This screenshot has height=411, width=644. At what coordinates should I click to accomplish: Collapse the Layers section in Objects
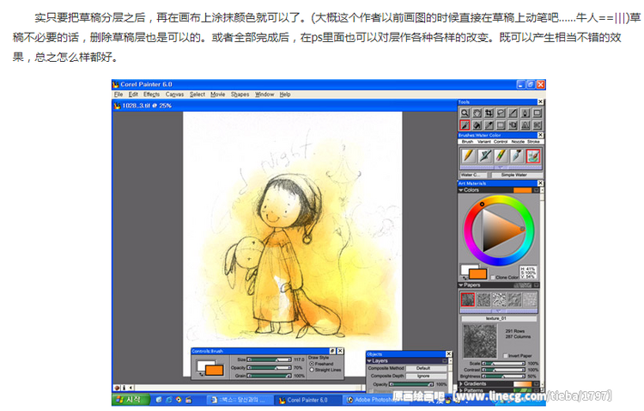click(x=369, y=361)
